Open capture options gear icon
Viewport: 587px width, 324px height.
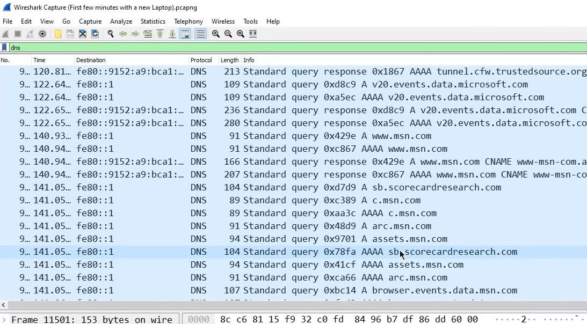coord(42,34)
